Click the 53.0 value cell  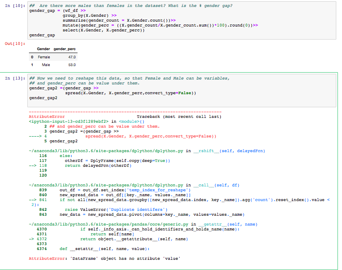(72, 65)
